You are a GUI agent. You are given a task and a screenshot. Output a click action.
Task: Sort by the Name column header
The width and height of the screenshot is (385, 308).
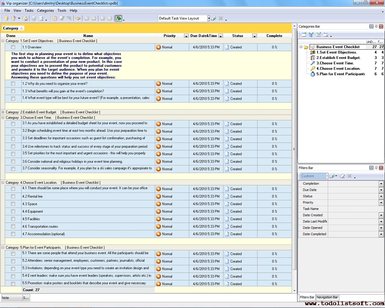(88, 36)
